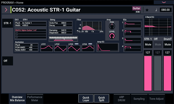Select the Off EXi2 slot button
This screenshot has height=104, width=174.
(x=8, y=61)
